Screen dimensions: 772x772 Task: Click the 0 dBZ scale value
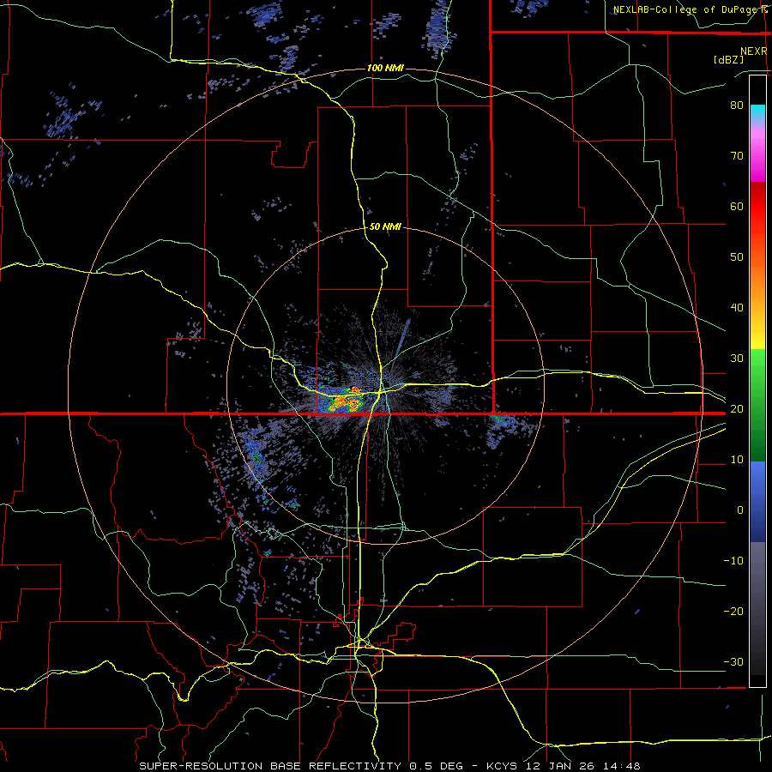click(740, 510)
